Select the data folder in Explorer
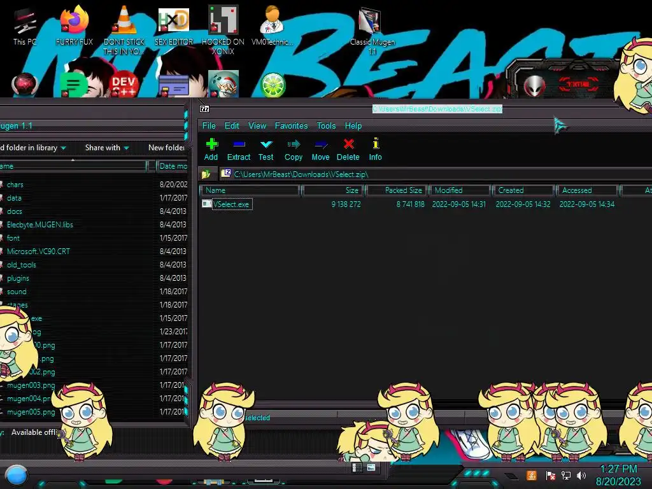This screenshot has height=489, width=652. click(x=14, y=198)
